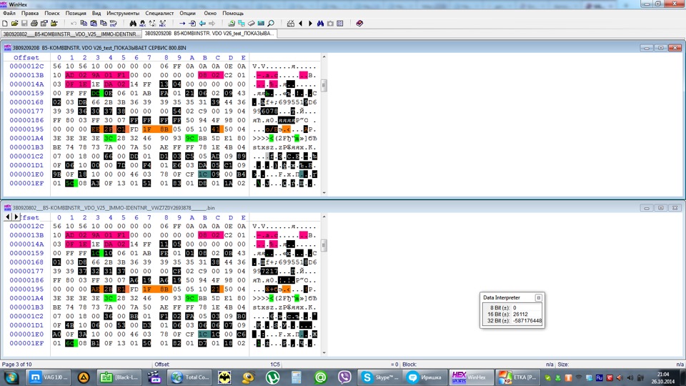Click the magnifier Analyze icon
This screenshot has width=686, height=386.
point(272,23)
